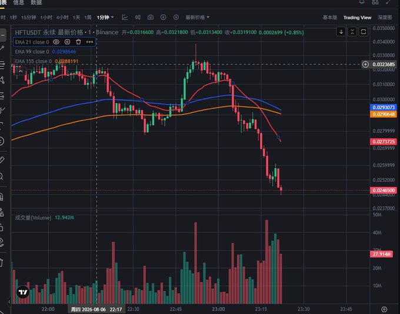The width and height of the screenshot is (400, 314).
Task: Click the 22:45 time axis label
Action: tap(176, 309)
